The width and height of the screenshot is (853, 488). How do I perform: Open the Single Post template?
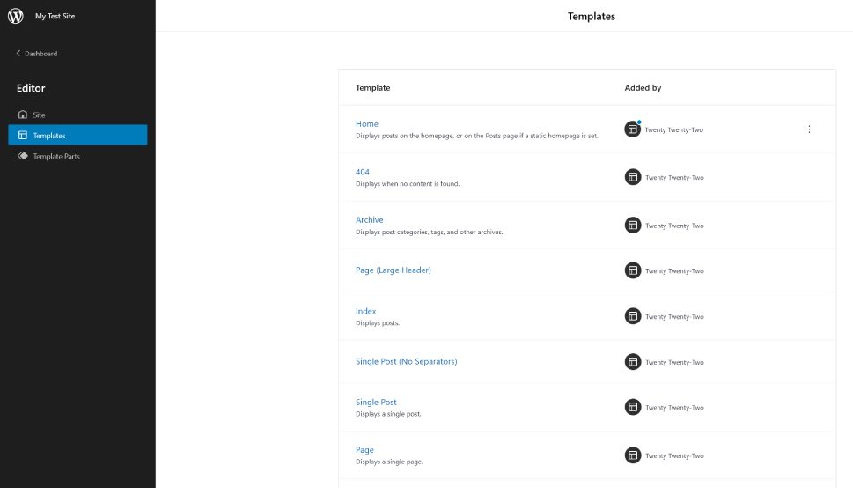pos(376,402)
